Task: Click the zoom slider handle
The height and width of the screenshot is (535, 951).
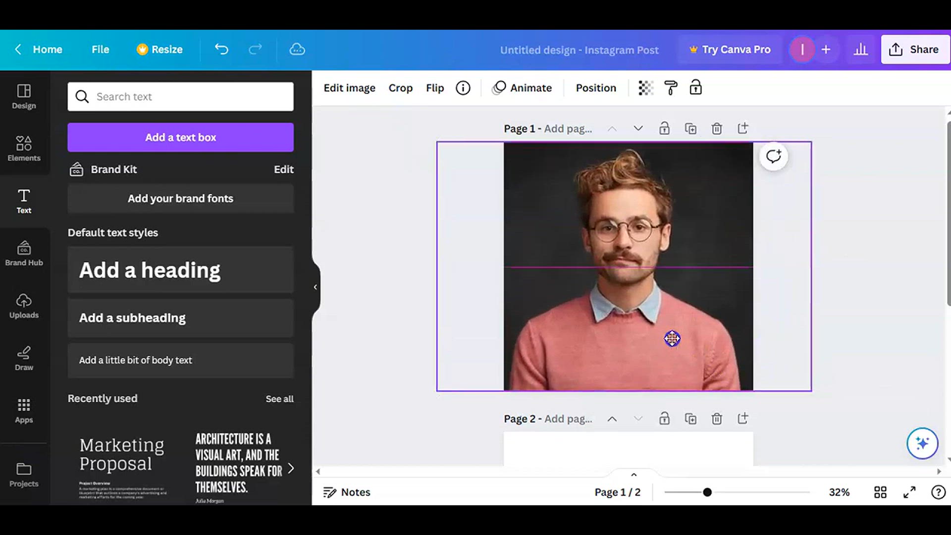Action: 707,492
